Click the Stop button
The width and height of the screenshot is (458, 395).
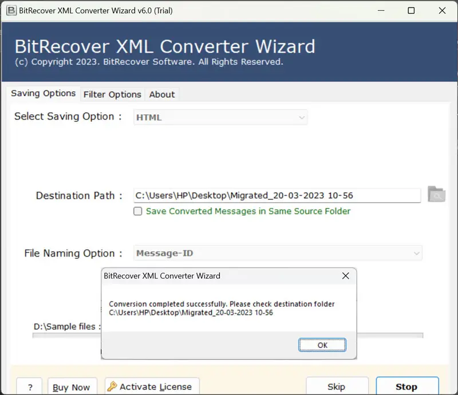(406, 386)
